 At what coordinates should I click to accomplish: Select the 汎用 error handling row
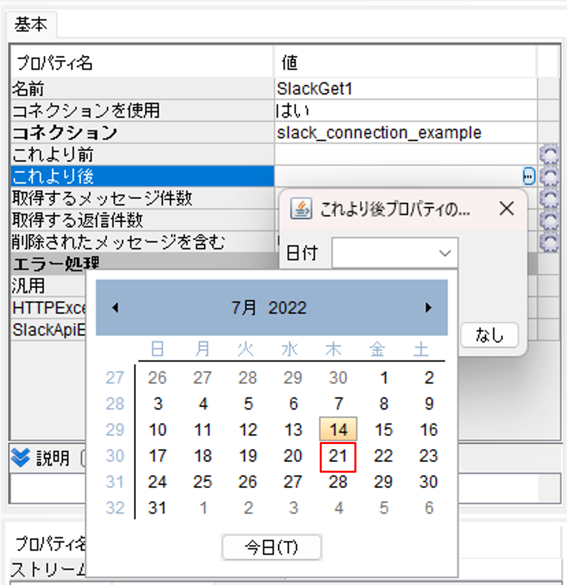point(48,286)
